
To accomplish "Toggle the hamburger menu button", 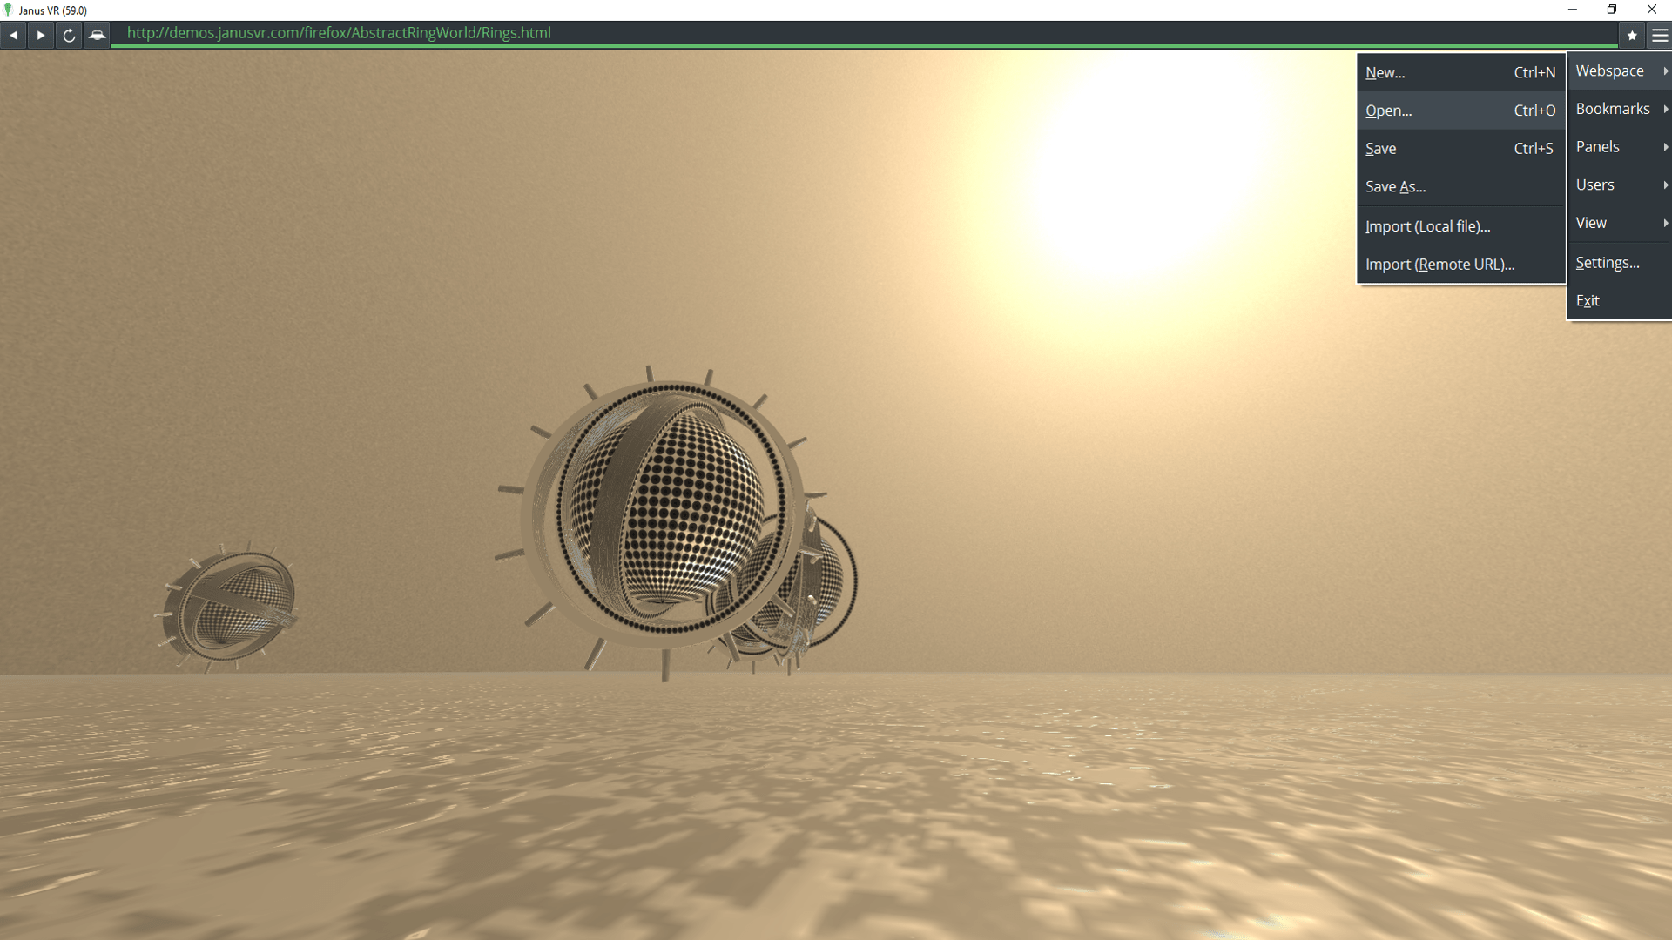I will coord(1660,36).
